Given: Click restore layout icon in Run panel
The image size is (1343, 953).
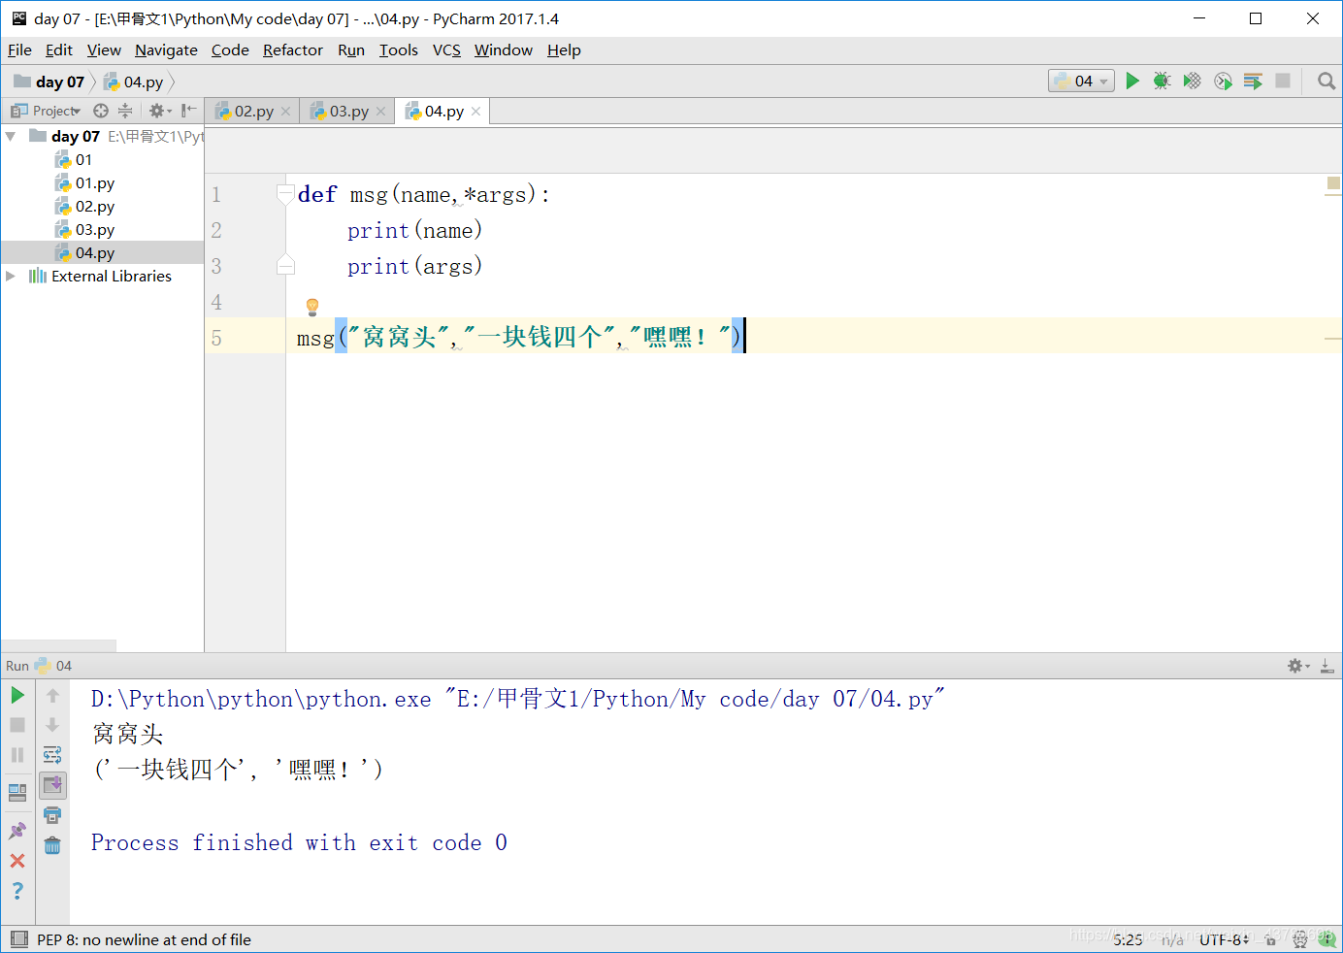Looking at the screenshot, I should coord(17,792).
